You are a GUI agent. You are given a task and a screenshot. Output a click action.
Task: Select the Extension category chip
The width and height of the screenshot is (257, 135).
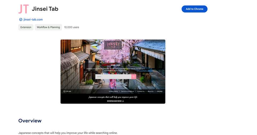26,27
